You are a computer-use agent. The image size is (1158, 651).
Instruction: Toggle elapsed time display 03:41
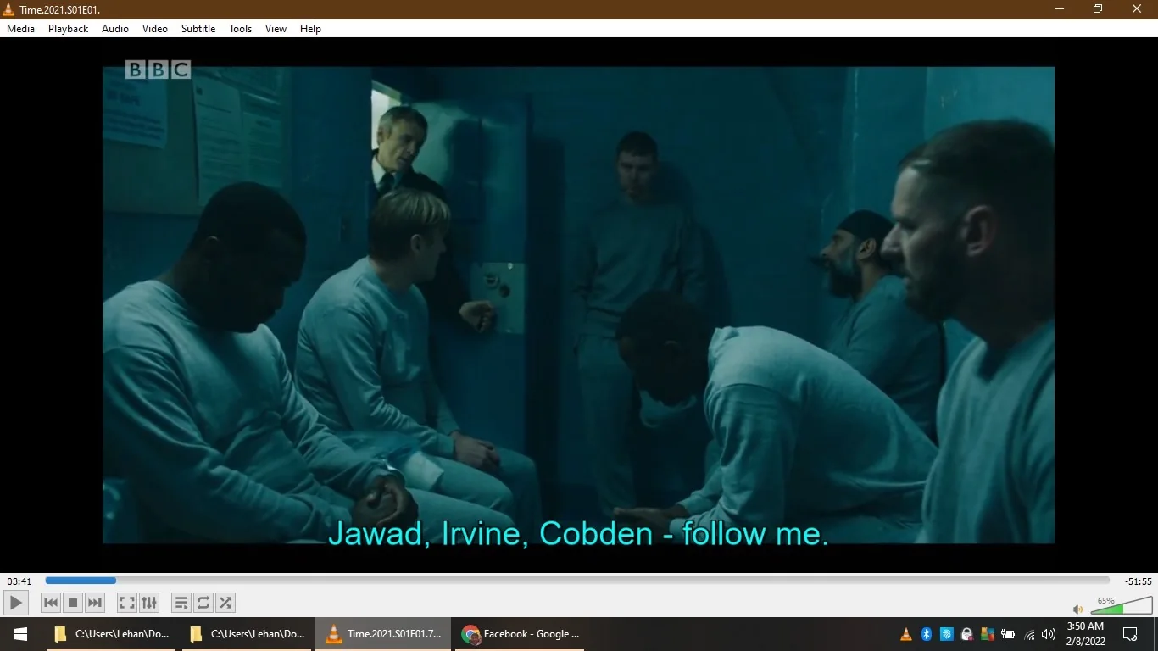[x=19, y=581]
